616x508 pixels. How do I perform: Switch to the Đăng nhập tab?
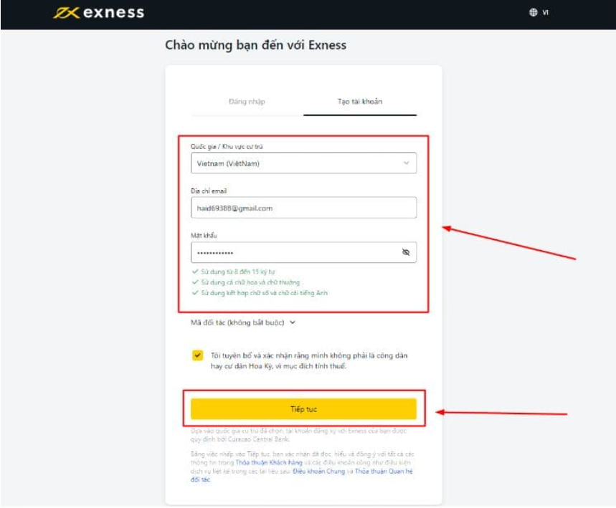[247, 102]
